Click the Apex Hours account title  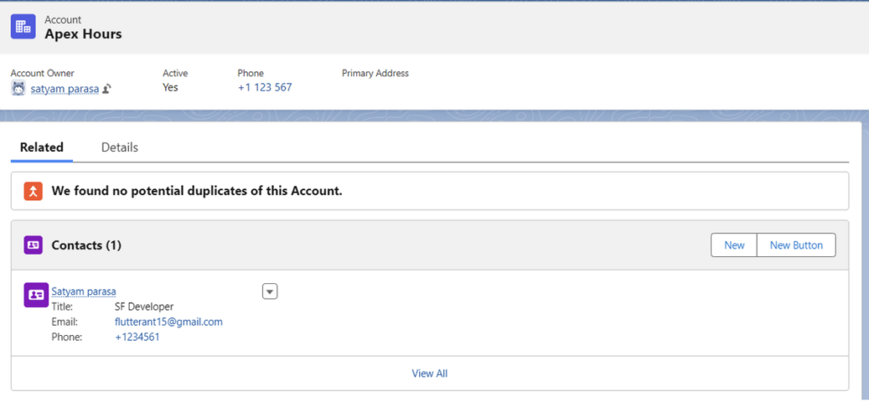(x=83, y=34)
